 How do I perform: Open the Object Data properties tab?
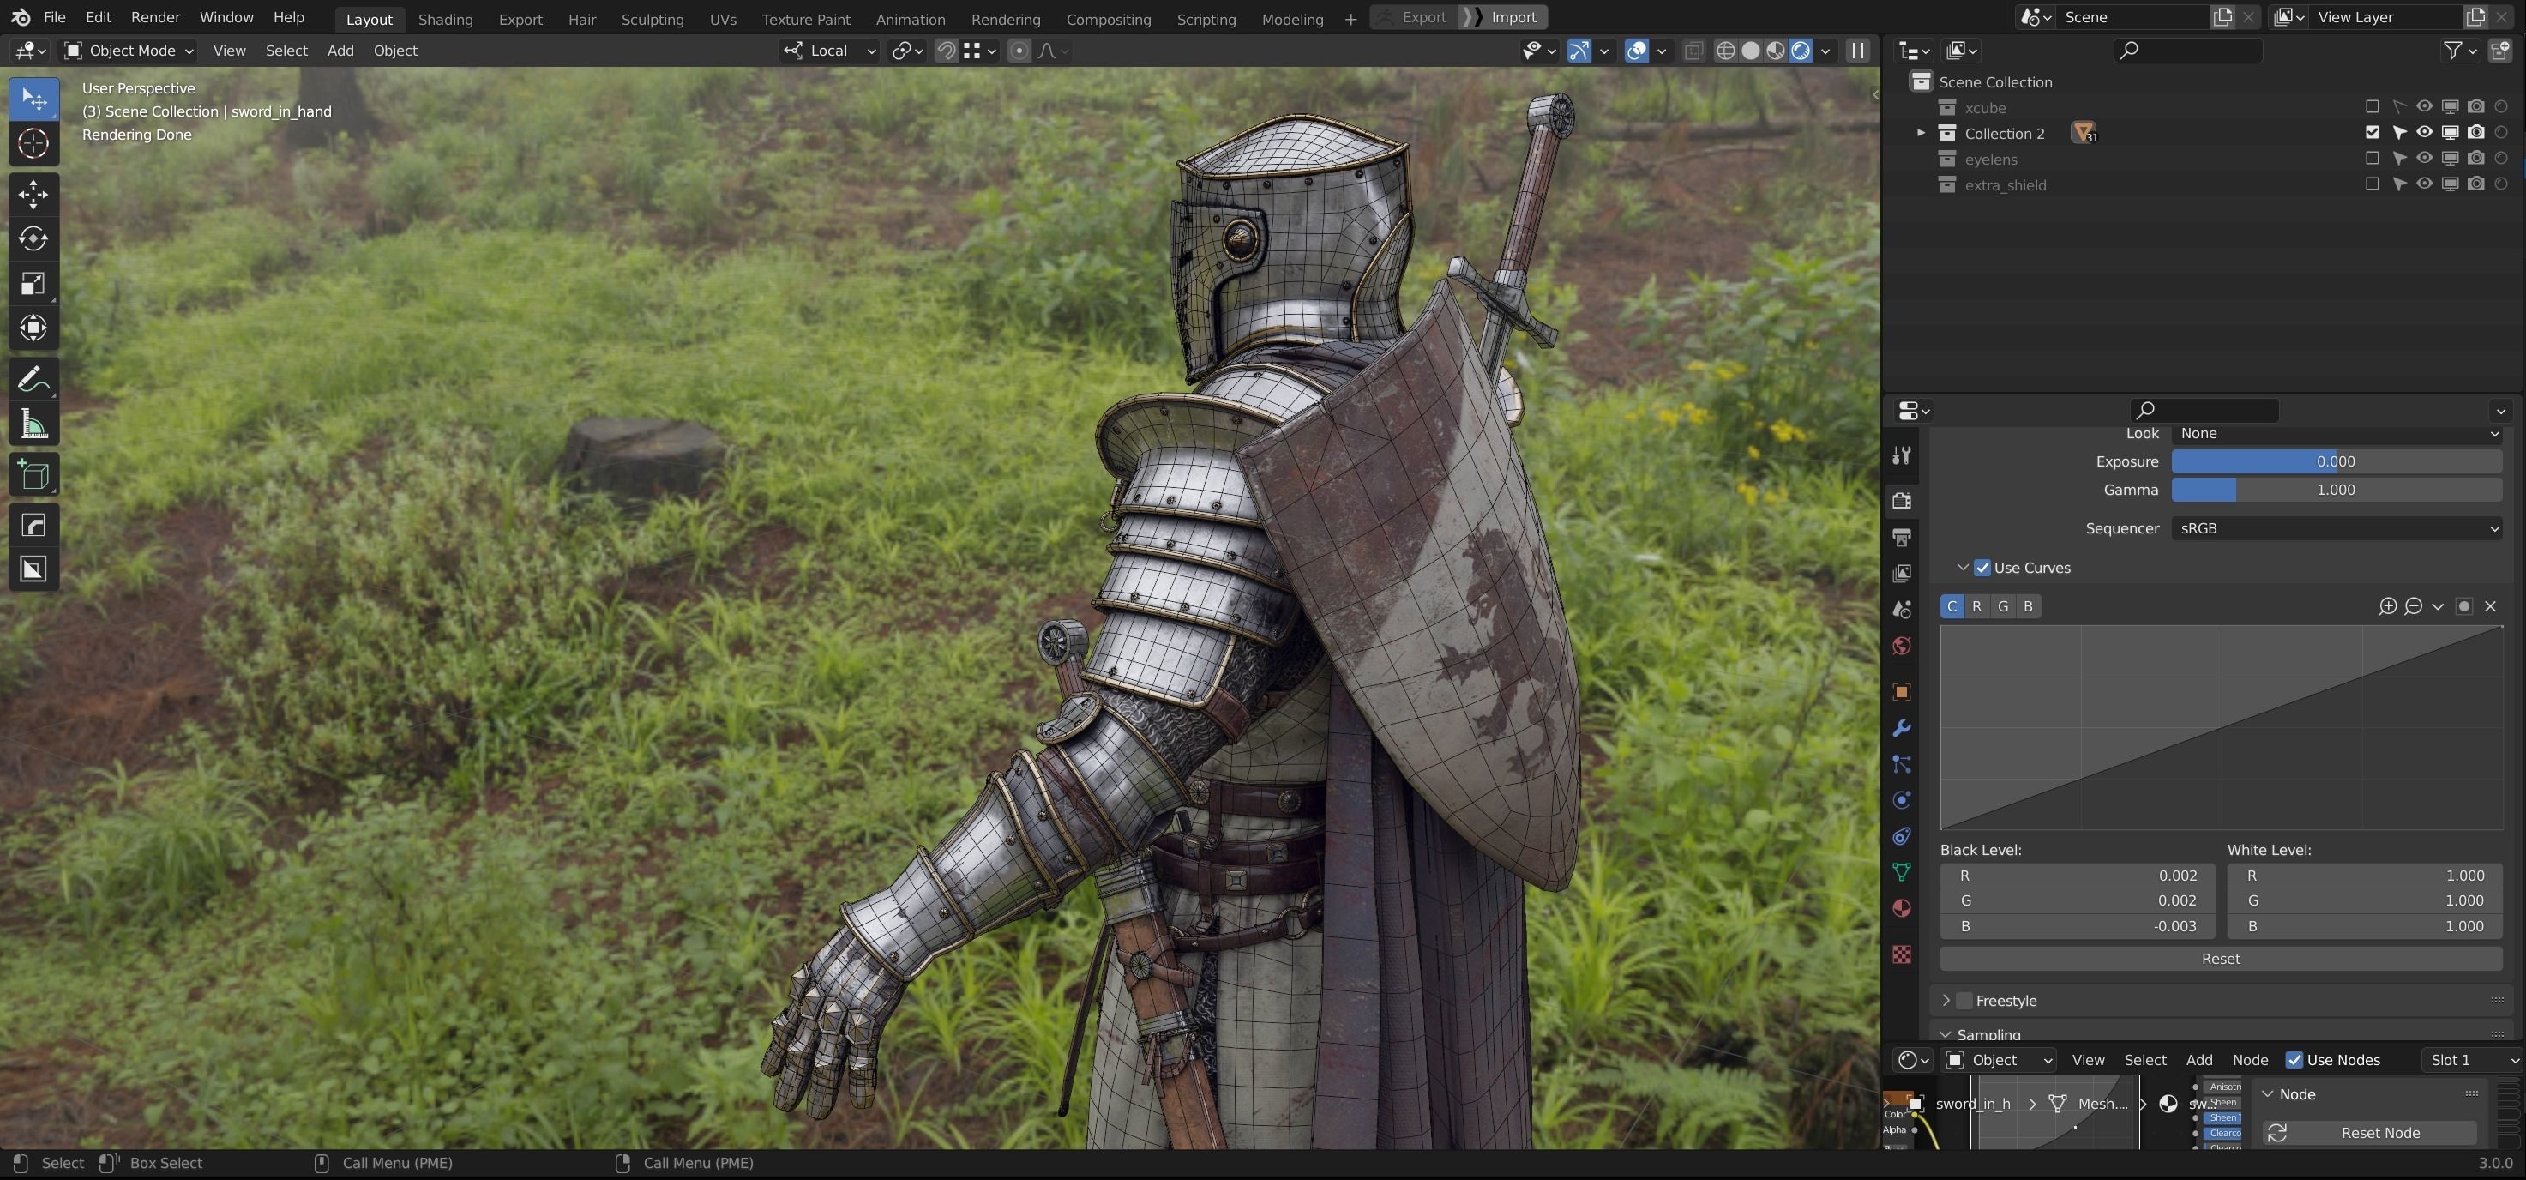click(1902, 872)
